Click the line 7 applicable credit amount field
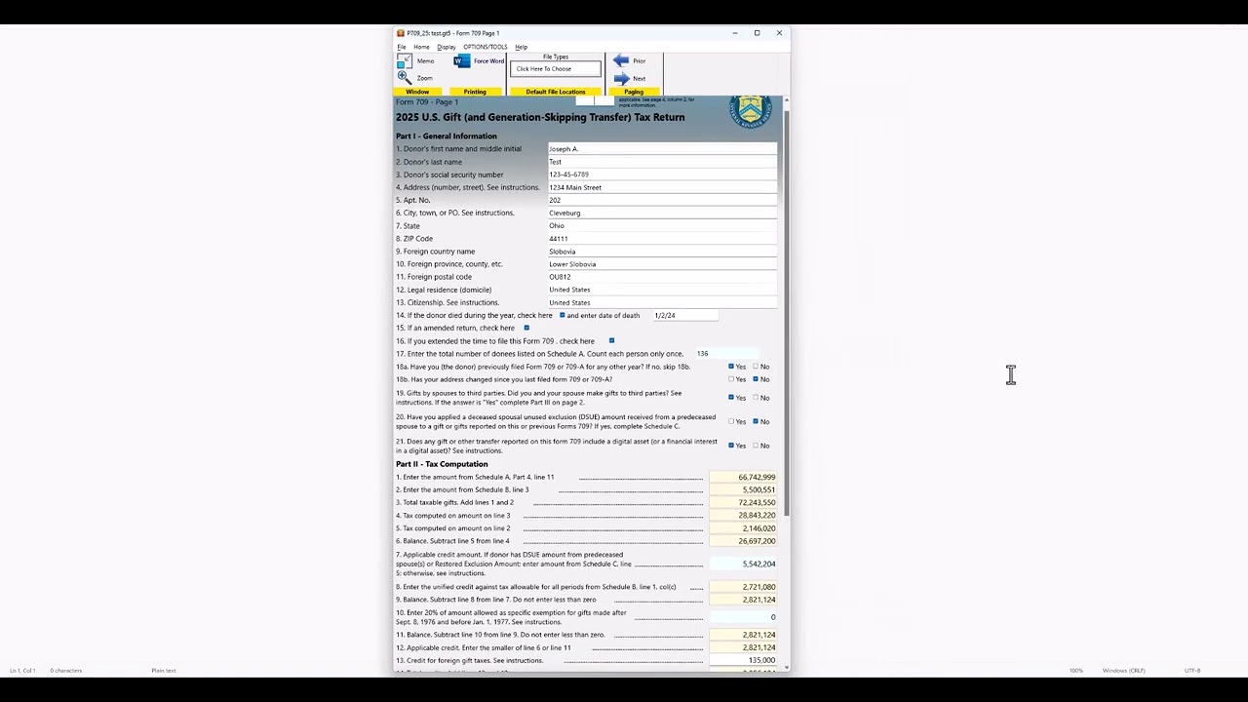 [743, 565]
